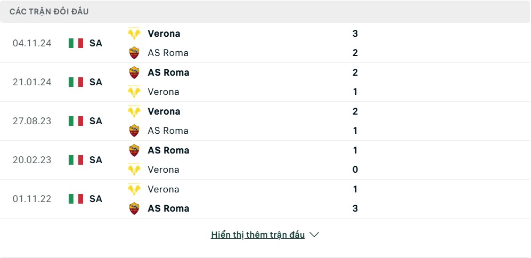Screen dimensions: 531x258
Task: Select the CÁC TRẬN ĐỐI ĐẦU header
Action: click(x=49, y=12)
